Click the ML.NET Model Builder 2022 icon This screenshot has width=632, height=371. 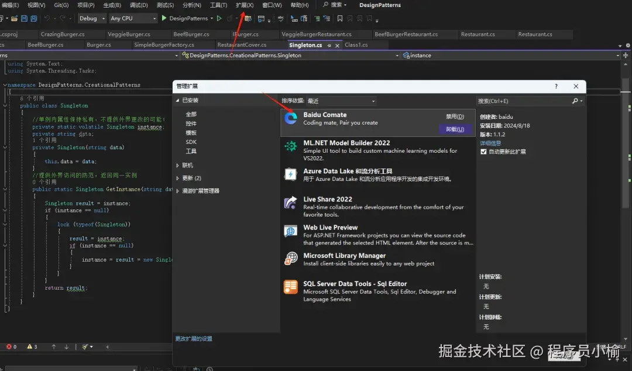[291, 146]
